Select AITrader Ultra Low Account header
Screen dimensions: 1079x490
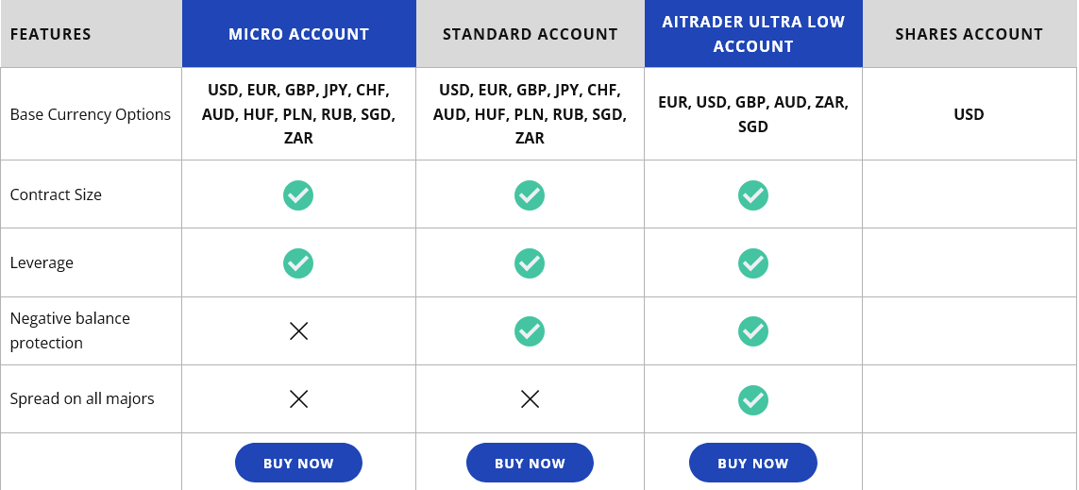coord(753,34)
